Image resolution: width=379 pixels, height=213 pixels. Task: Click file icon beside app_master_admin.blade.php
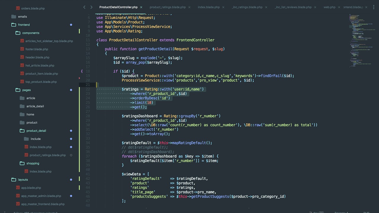[18, 196]
